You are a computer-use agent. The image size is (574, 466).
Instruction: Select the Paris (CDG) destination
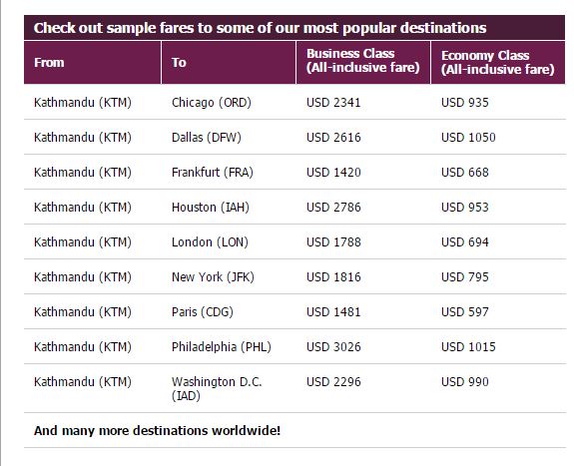pyautogui.click(x=203, y=312)
